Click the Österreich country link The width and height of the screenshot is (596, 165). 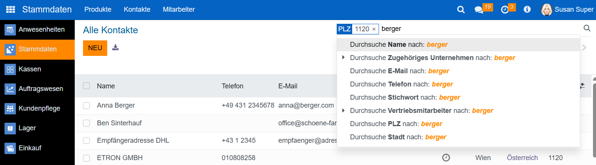522,158
